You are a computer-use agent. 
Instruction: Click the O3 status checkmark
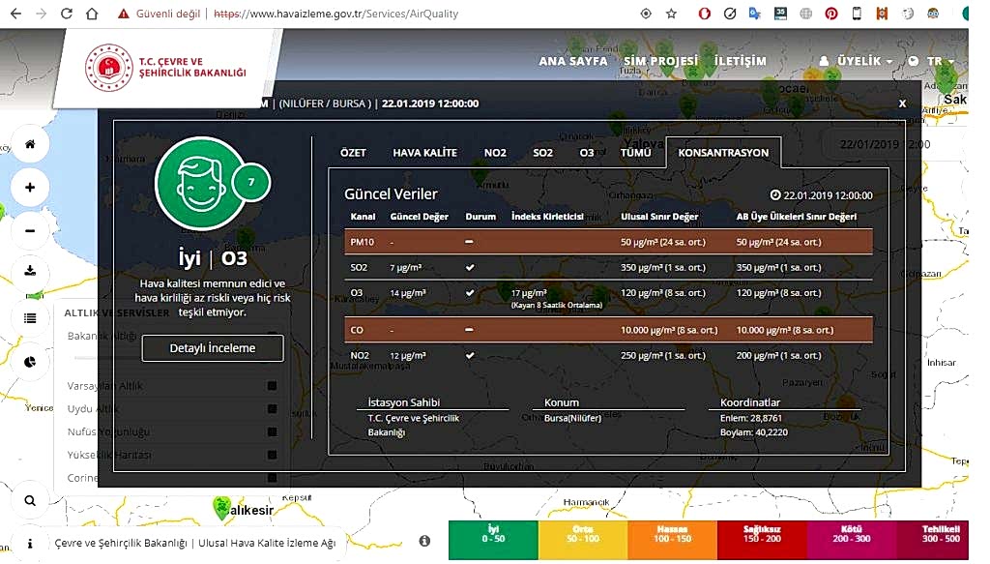pos(470,293)
